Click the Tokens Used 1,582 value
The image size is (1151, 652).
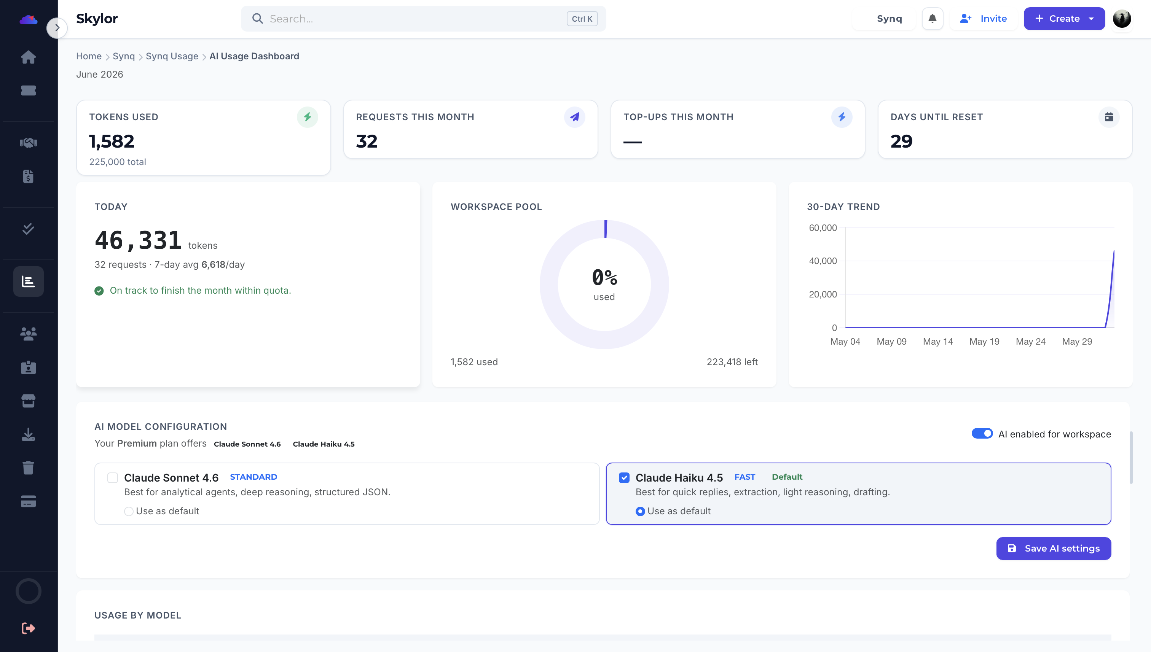[112, 142]
